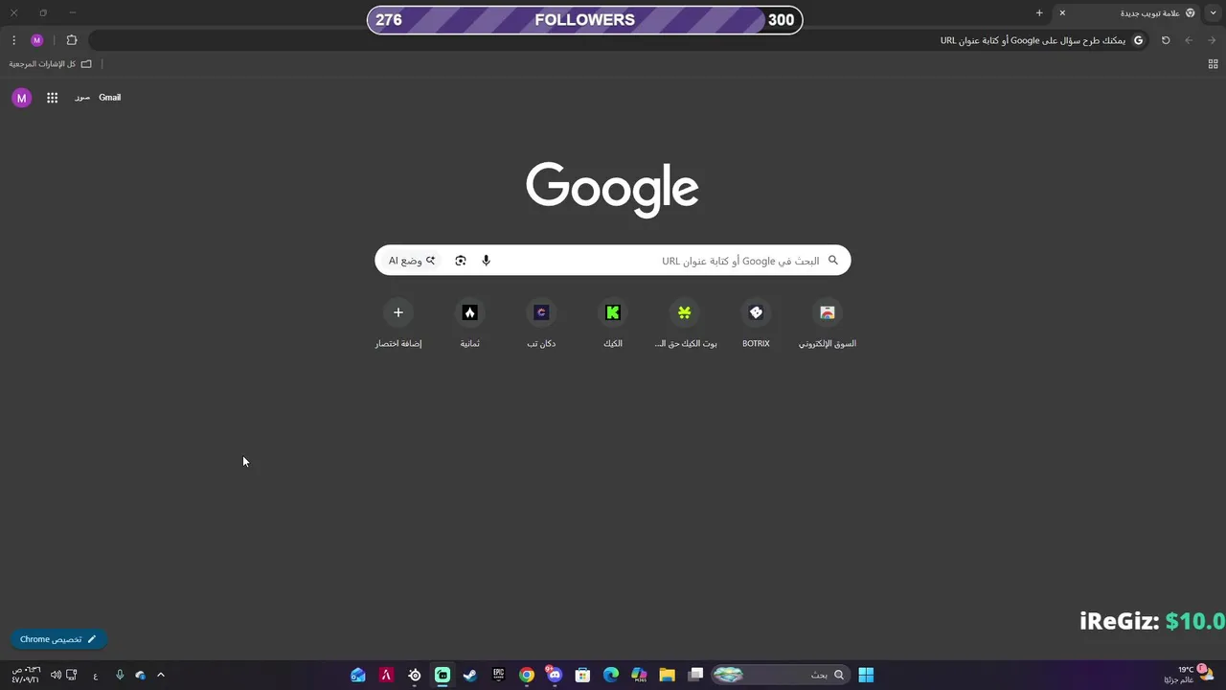
Task: Open Google account avatar M on page
Action: (22, 98)
